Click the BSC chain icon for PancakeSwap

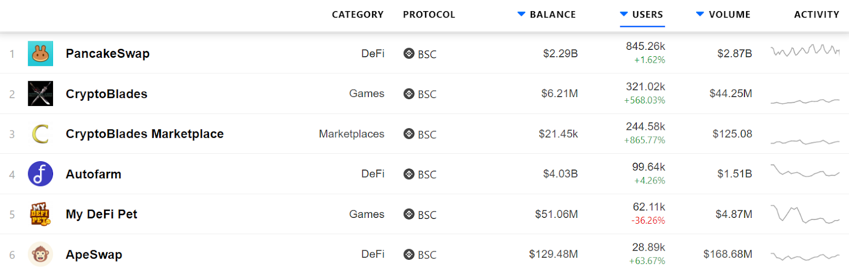(x=409, y=54)
